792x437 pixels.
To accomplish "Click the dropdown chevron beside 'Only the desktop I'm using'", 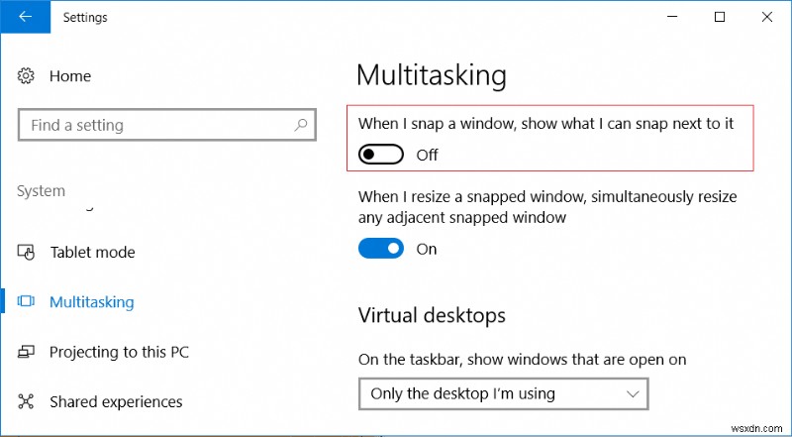I will coord(634,393).
